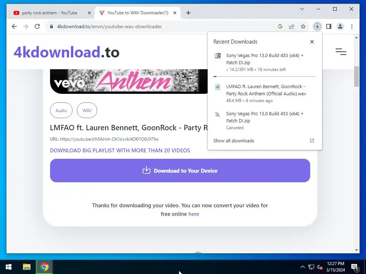
Task: Open the big playlist download link
Action: [120, 151]
